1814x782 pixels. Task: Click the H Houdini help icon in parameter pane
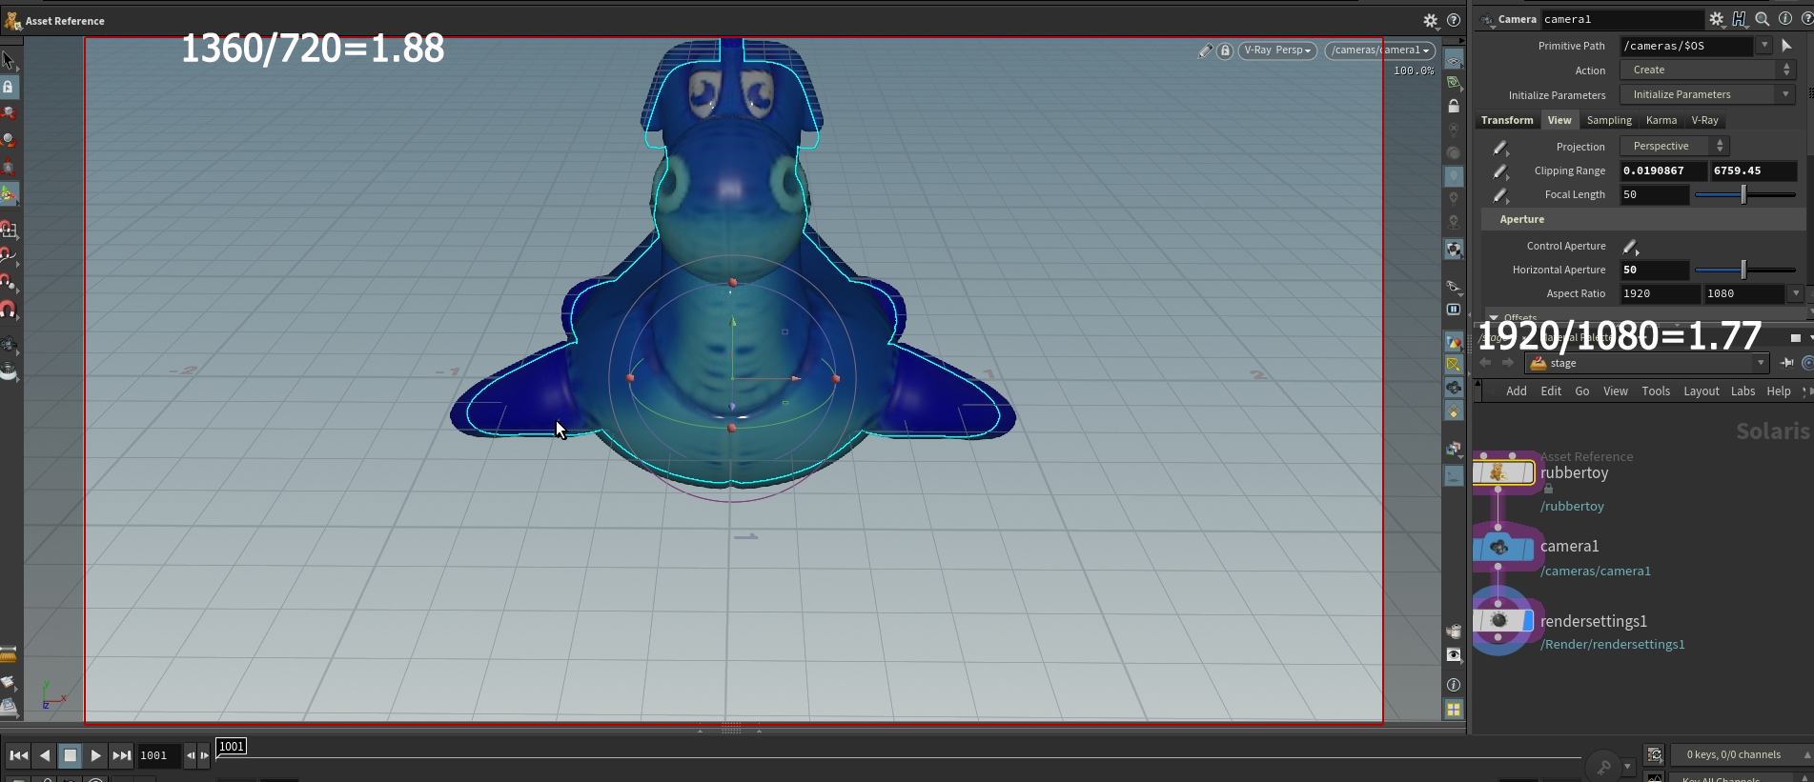1740,19
